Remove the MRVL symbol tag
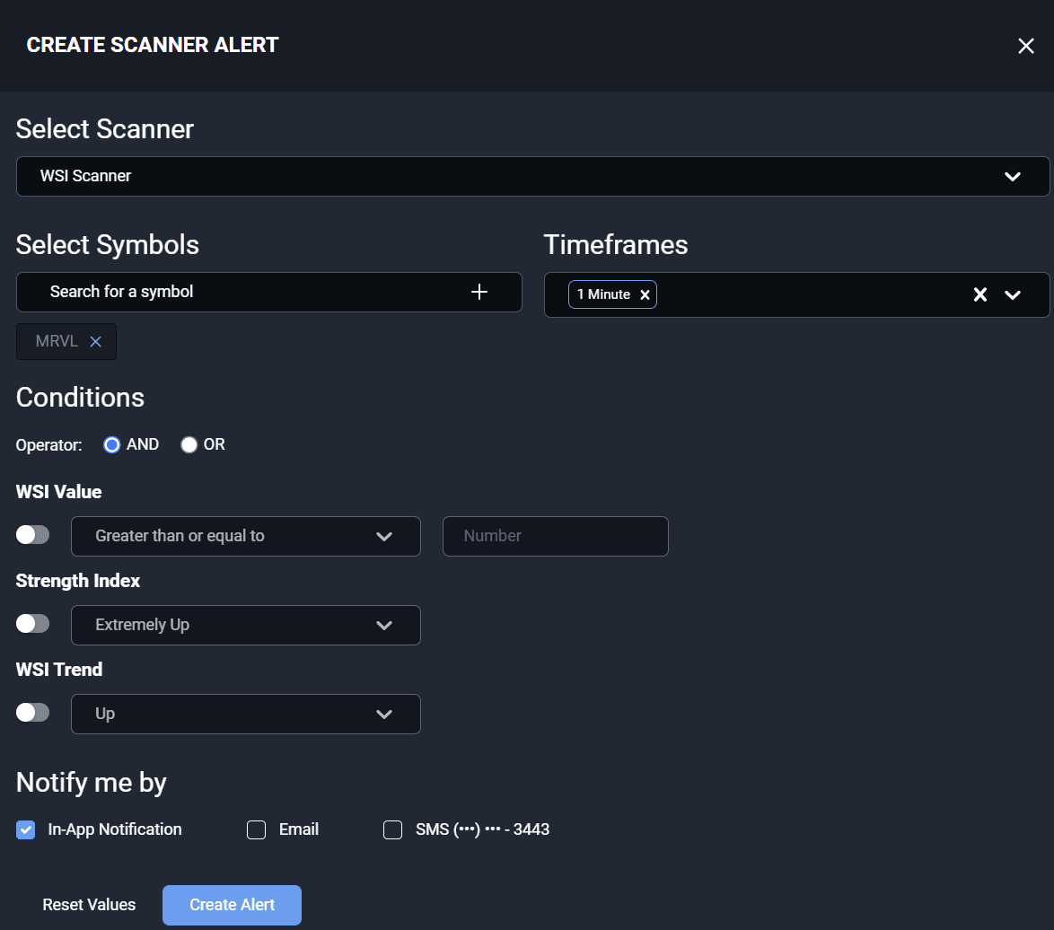The image size is (1054, 930). coord(95,341)
